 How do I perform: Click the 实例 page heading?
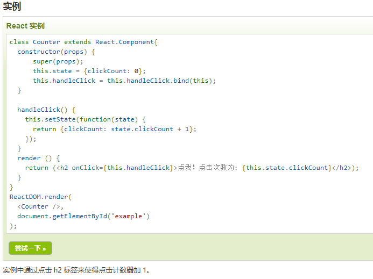coord(12,6)
